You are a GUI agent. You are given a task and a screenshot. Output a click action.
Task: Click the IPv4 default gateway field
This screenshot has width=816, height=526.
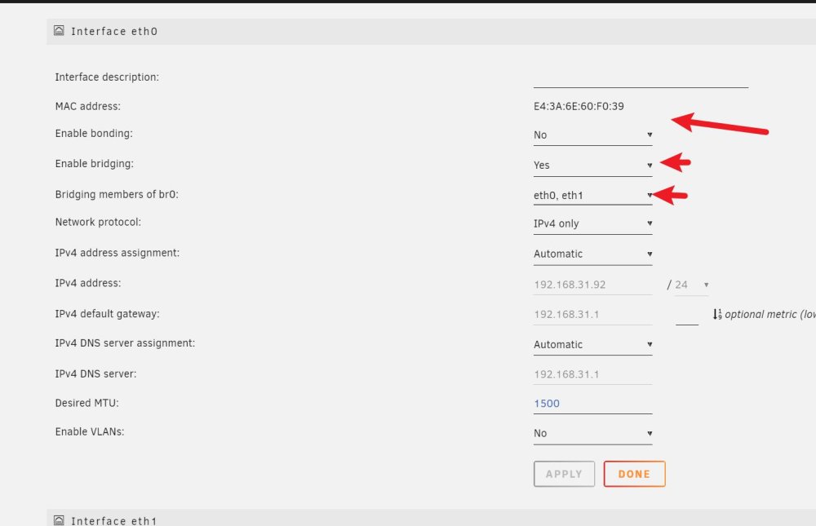point(592,314)
